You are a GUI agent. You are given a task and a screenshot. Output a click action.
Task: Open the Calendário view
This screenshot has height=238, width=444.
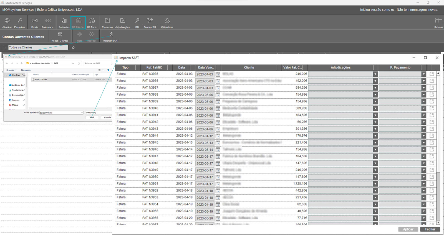47,21
